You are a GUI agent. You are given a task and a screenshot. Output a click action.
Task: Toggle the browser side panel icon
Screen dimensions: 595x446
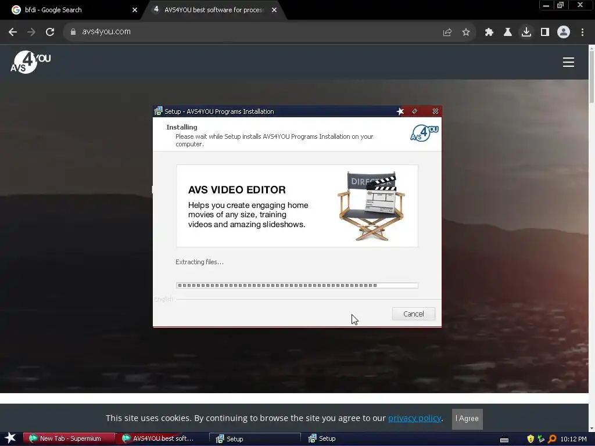pyautogui.click(x=545, y=33)
